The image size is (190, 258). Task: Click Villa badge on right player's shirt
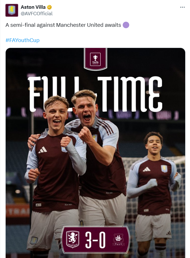tap(164, 168)
